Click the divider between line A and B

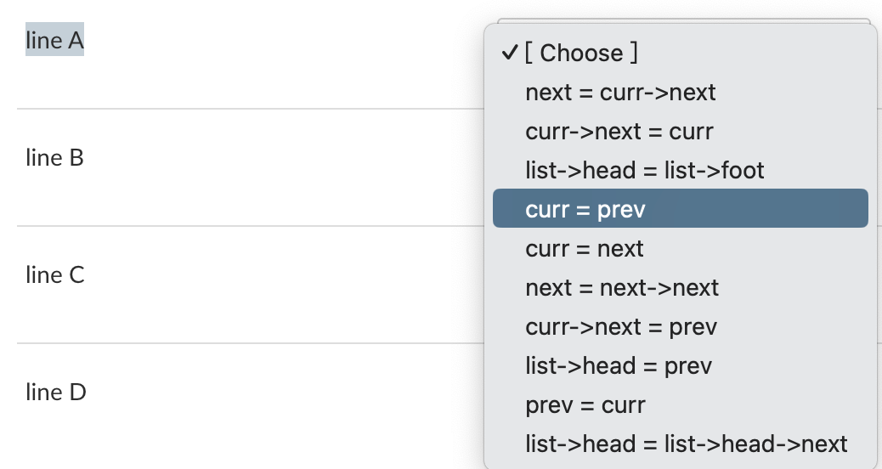point(251,109)
